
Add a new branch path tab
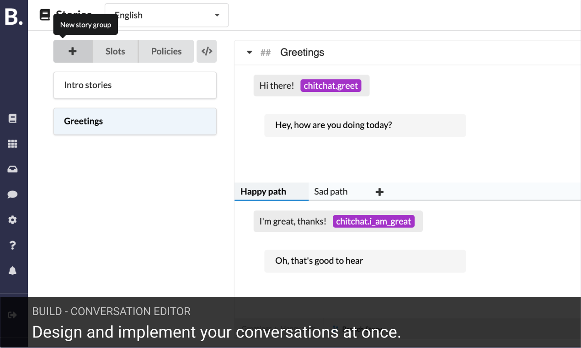[x=379, y=192]
